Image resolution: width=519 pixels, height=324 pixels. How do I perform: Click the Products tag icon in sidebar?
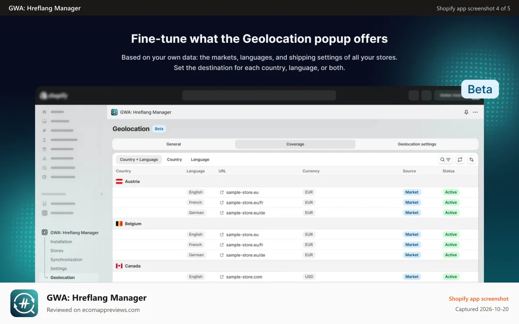pos(44,130)
